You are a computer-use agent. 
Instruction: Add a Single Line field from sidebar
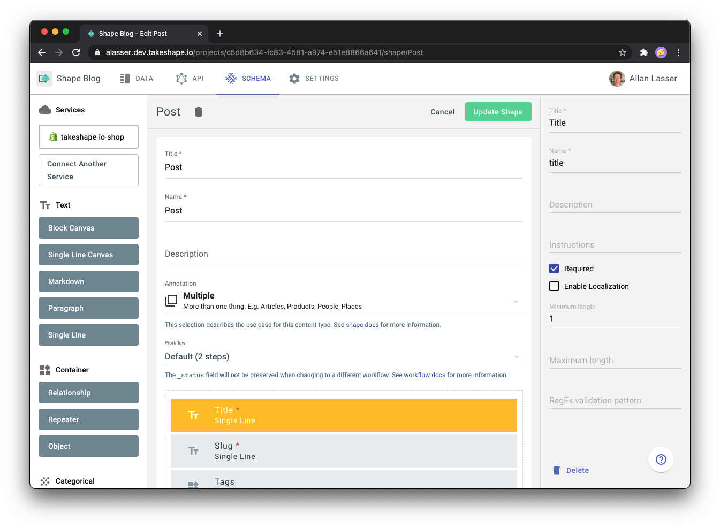[88, 335]
